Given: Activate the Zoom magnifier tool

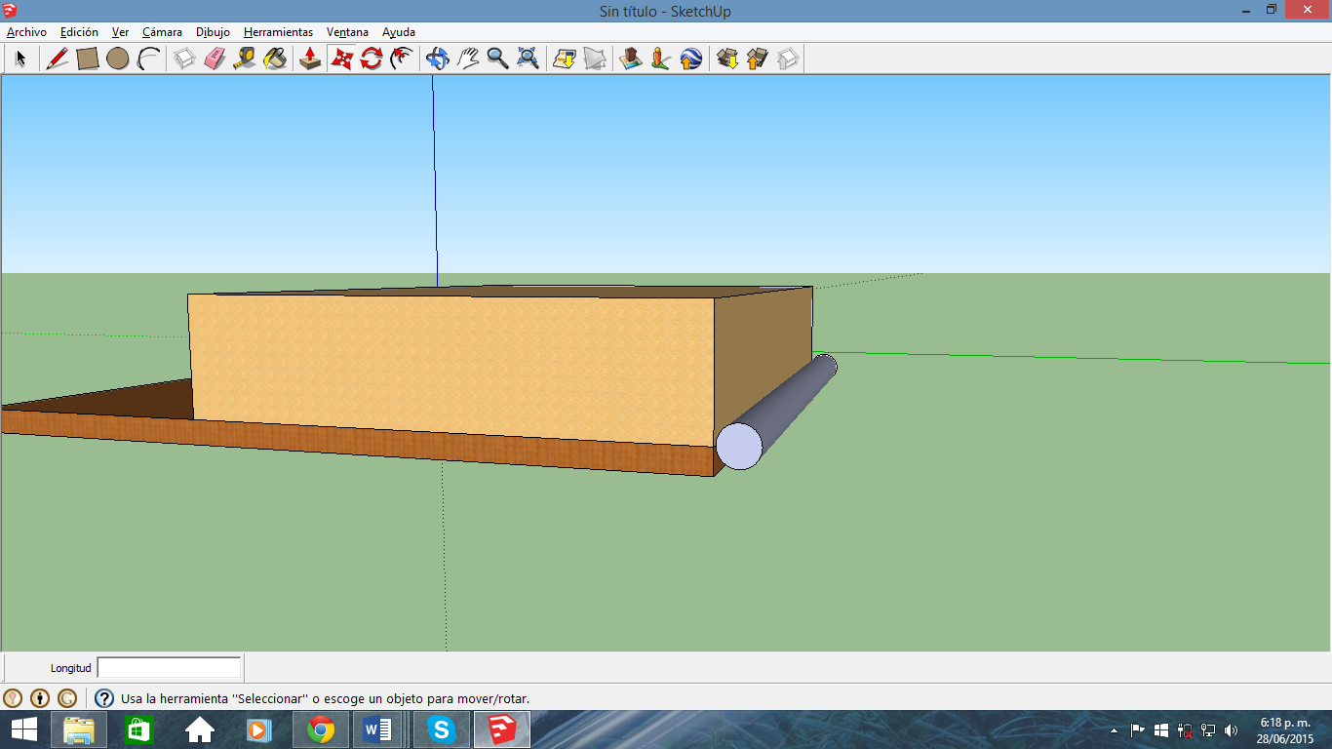Looking at the screenshot, I should coord(498,59).
